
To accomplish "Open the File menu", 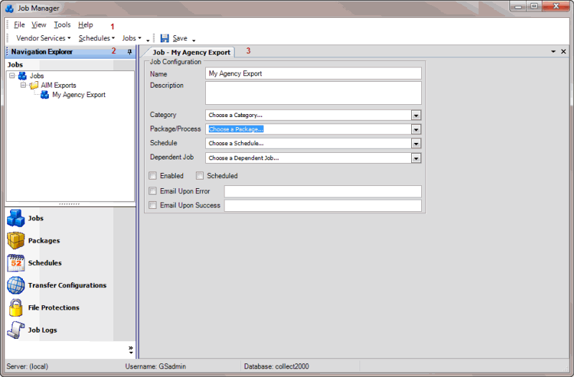I will click(x=19, y=24).
